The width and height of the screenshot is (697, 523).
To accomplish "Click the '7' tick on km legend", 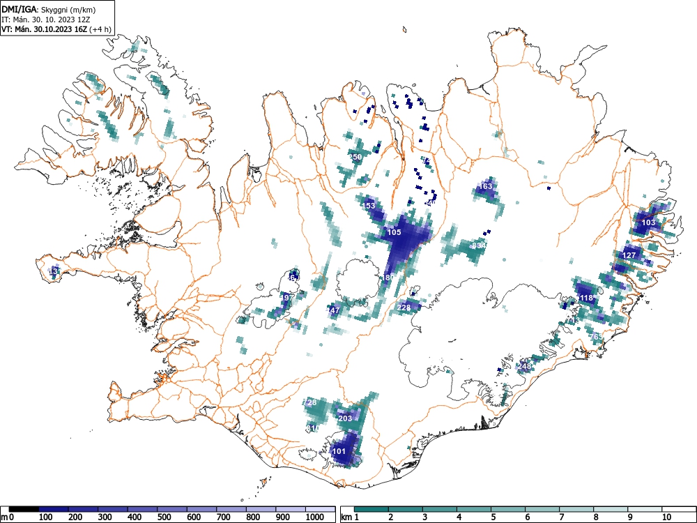I will point(561,517).
